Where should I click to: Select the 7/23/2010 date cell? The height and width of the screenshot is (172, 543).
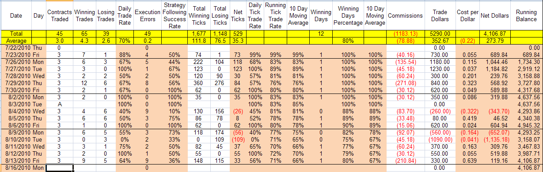click(x=16, y=55)
